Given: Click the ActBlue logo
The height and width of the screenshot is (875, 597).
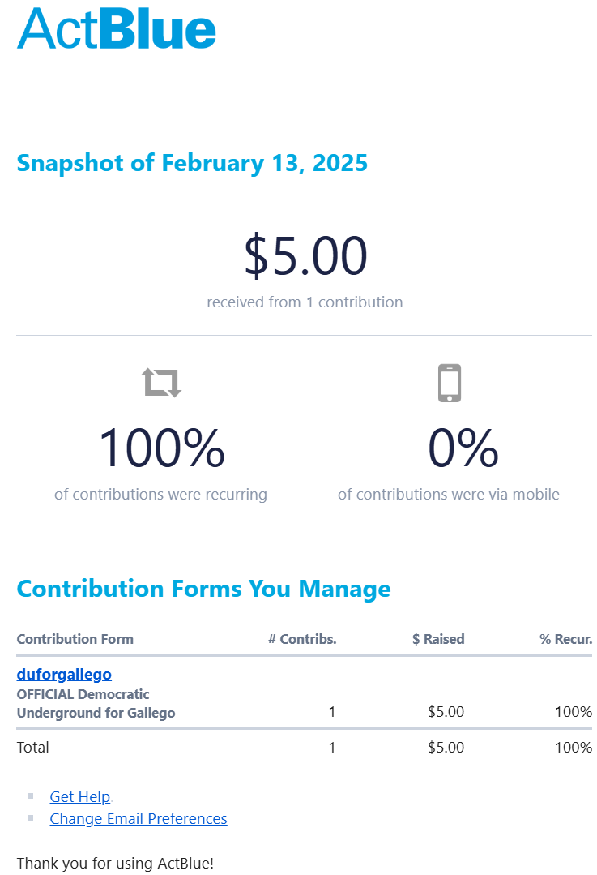Looking at the screenshot, I should coord(117,29).
